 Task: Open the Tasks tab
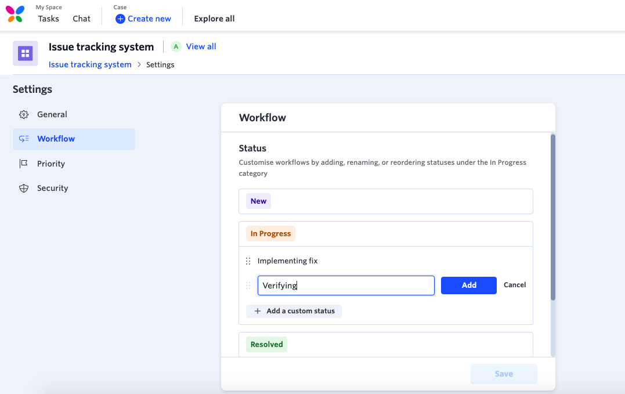pyautogui.click(x=49, y=19)
